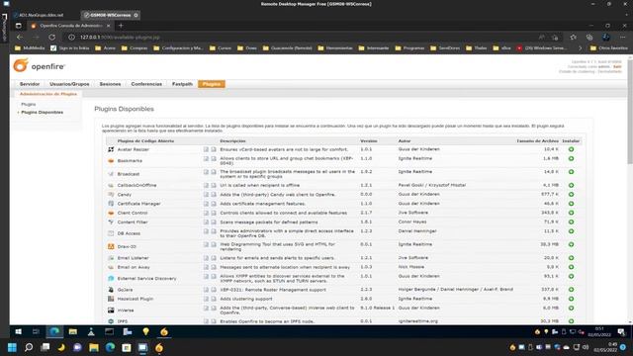Open the Conferencias tab
The width and height of the screenshot is (633, 356).
[146, 84]
